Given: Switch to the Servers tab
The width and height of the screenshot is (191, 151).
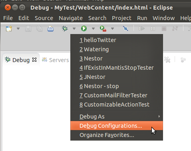Looking at the screenshot, I should click(56, 60).
